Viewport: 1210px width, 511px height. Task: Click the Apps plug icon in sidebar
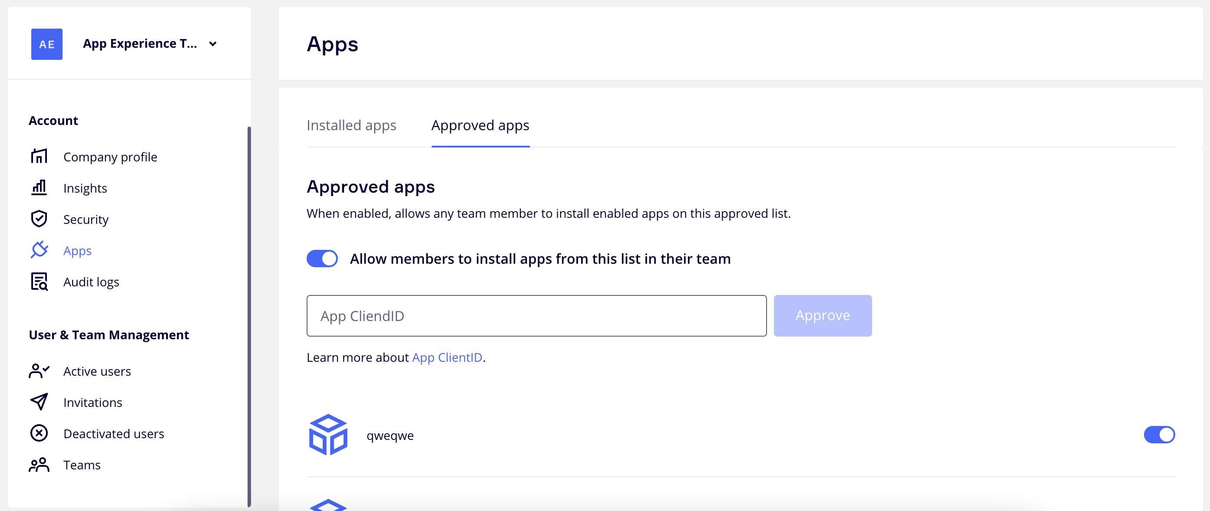pyautogui.click(x=39, y=250)
